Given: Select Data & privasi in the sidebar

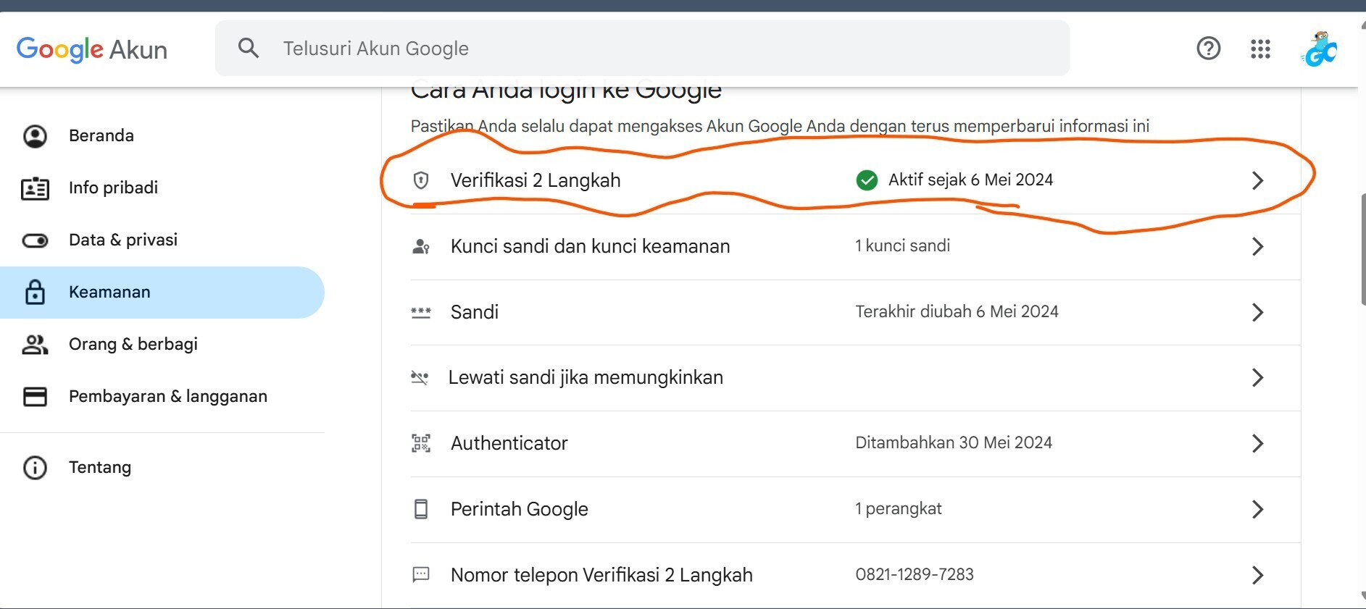Looking at the screenshot, I should (162, 240).
